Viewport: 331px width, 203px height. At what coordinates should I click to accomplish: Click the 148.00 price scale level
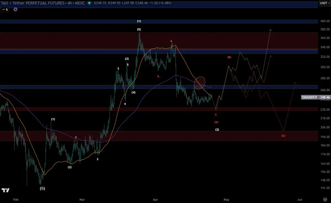point(325,180)
